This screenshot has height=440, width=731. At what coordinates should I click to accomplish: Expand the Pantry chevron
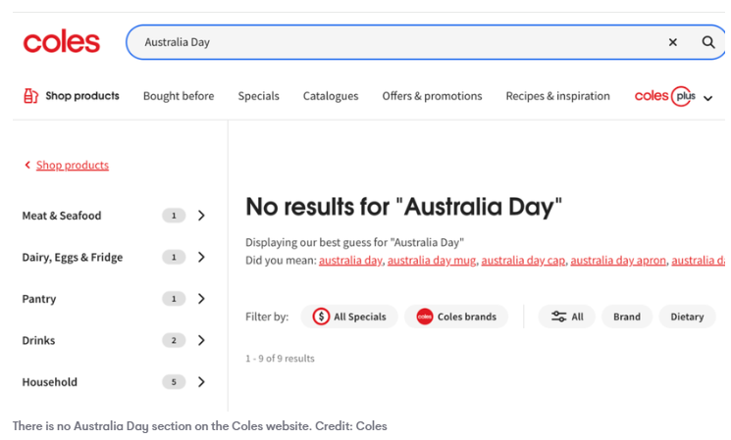tap(201, 299)
